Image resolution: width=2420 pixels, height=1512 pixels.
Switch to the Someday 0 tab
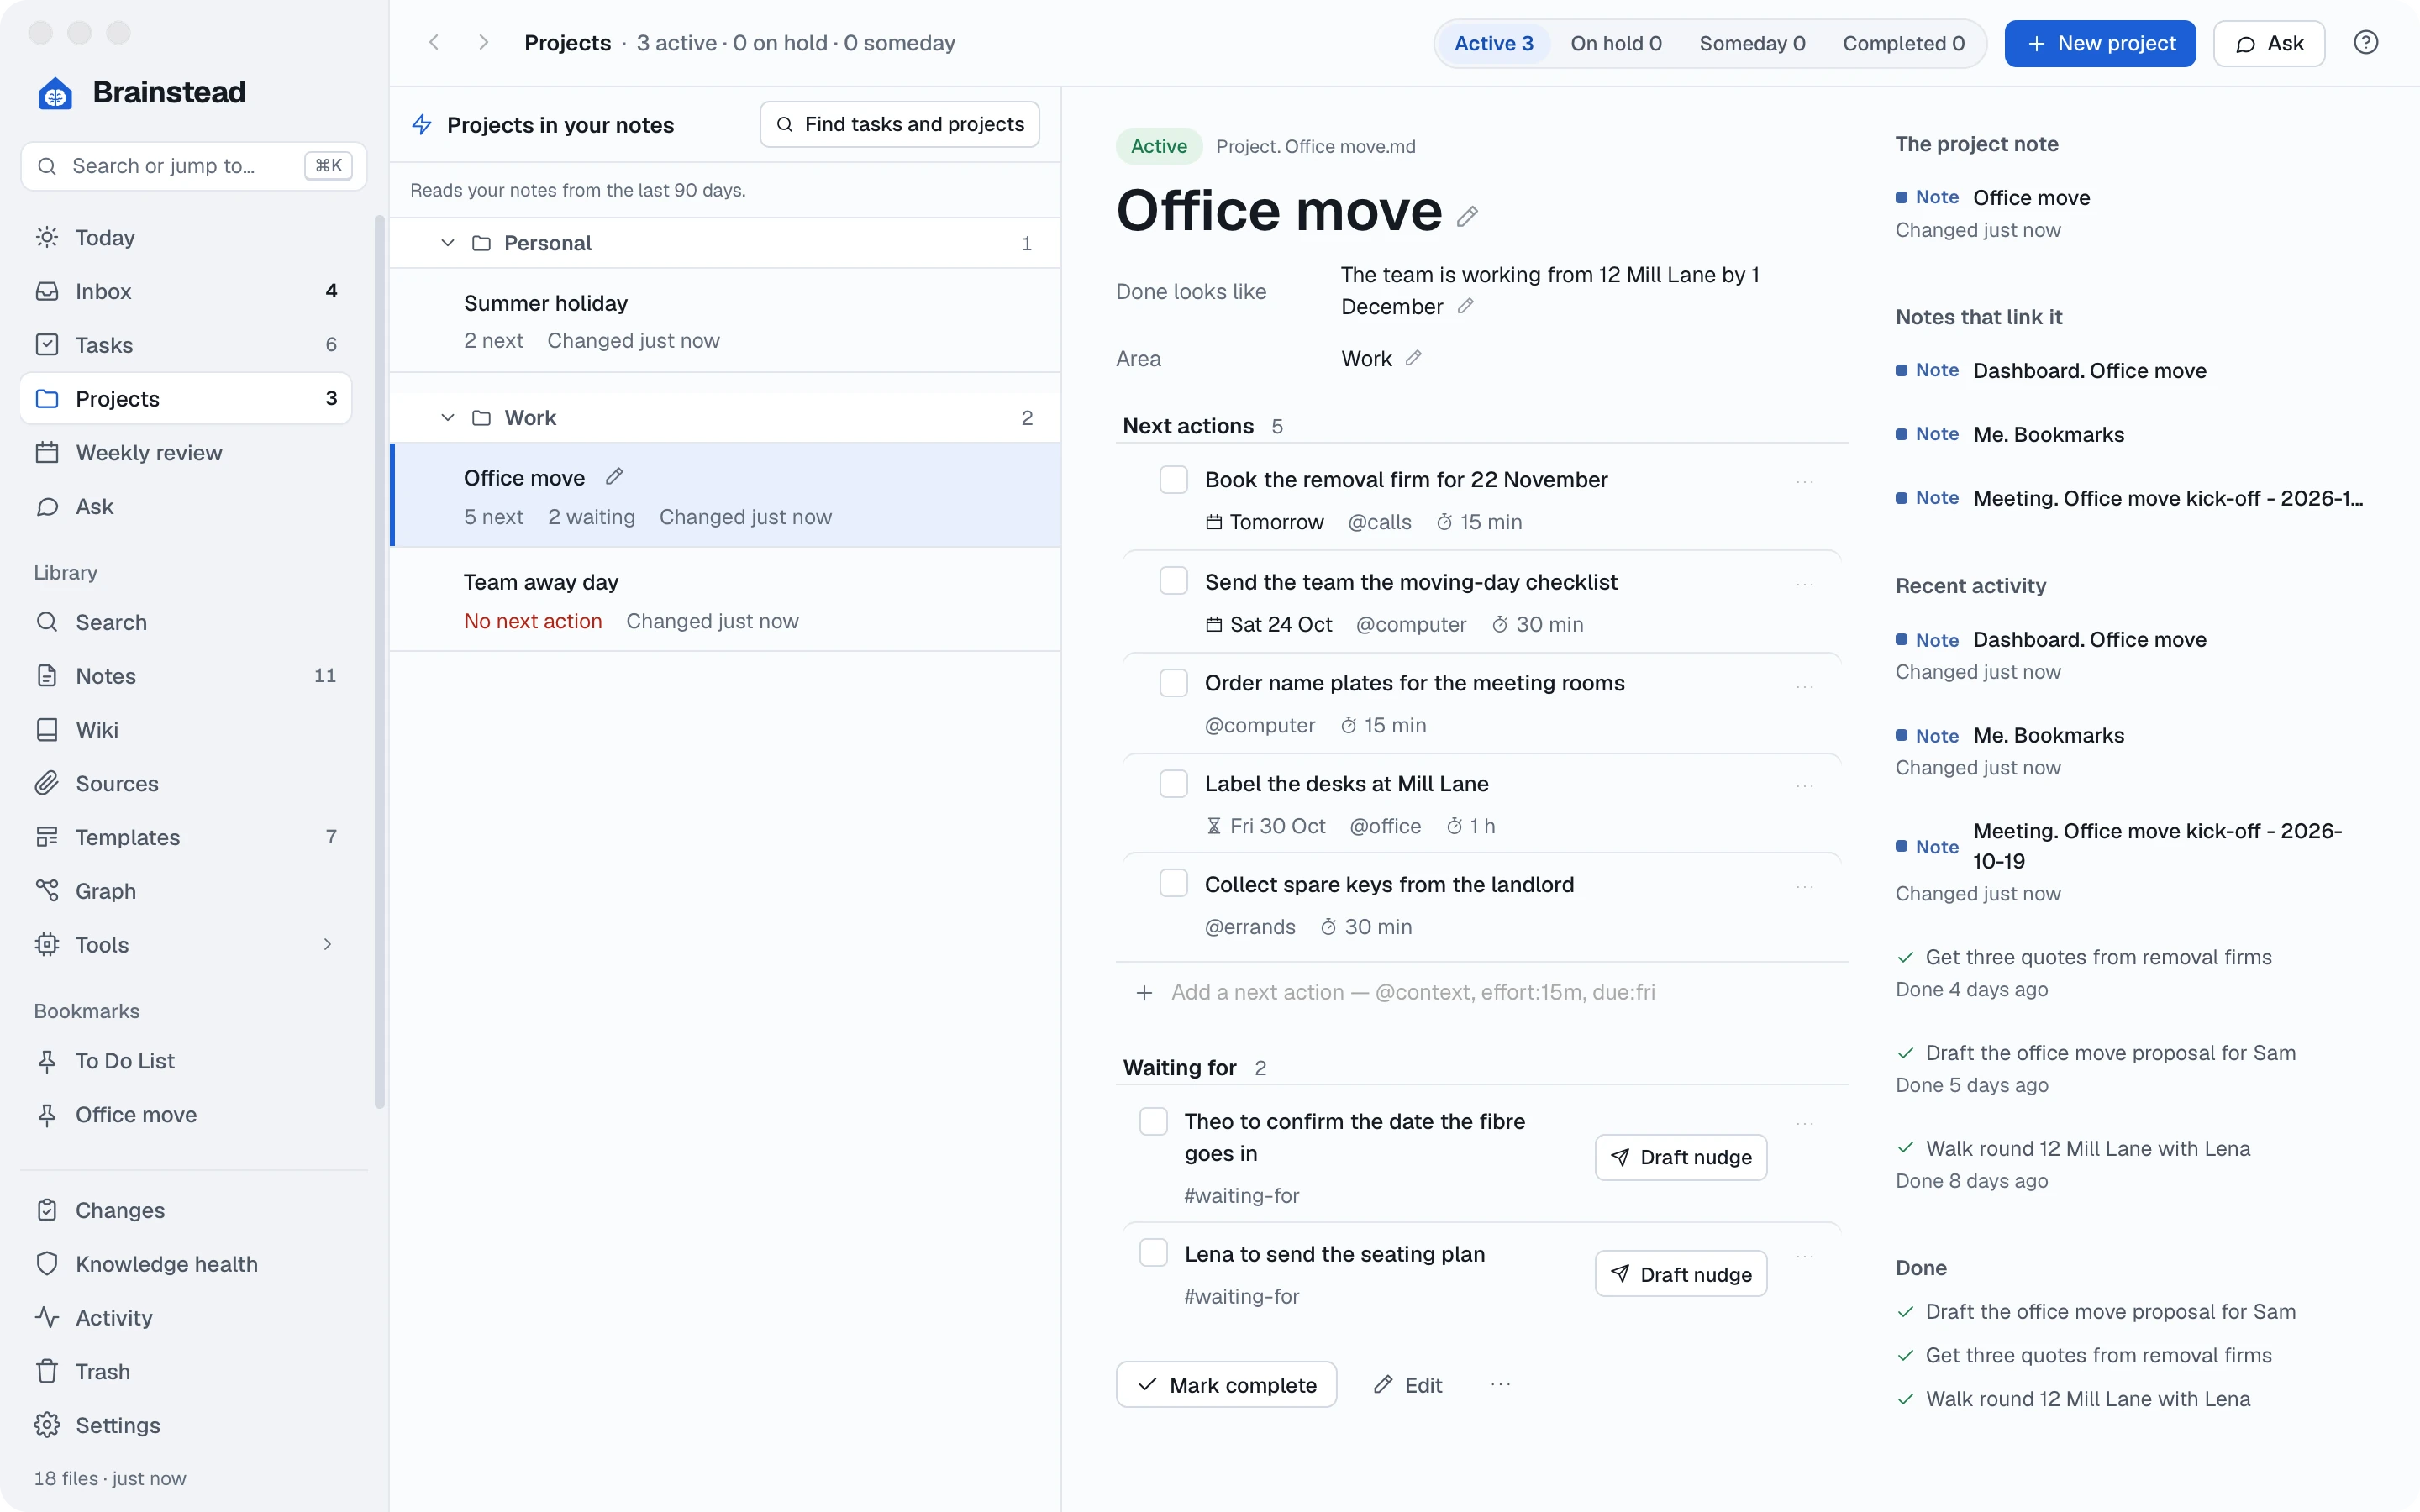coord(1752,43)
